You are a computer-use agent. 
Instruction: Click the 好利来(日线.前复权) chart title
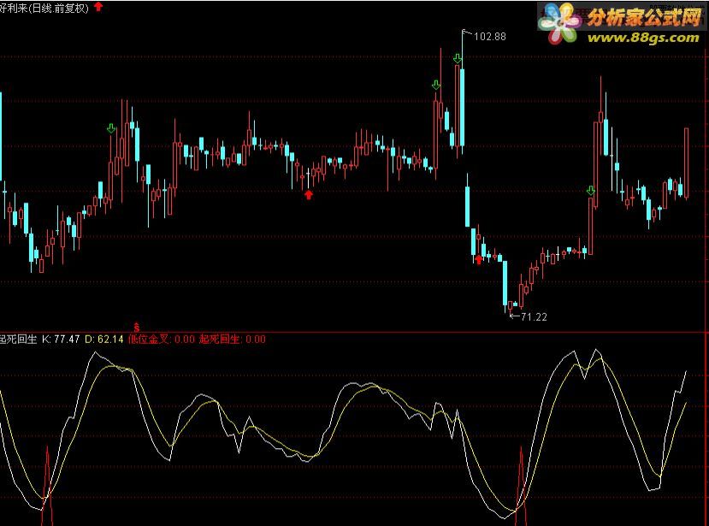[x=44, y=9]
